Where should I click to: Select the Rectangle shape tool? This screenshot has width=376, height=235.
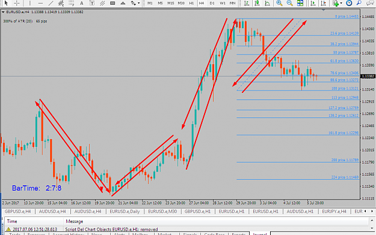pos(112,3)
